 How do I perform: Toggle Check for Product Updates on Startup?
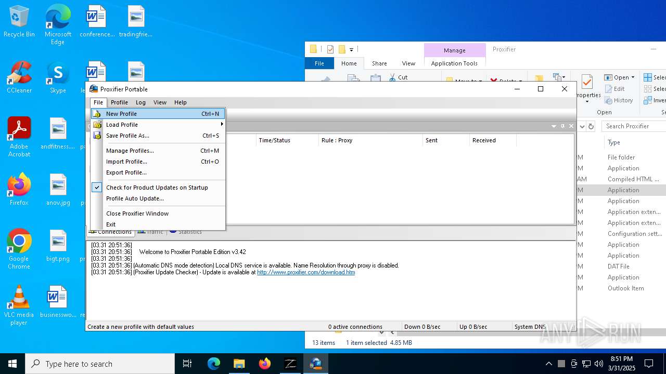pos(158,188)
